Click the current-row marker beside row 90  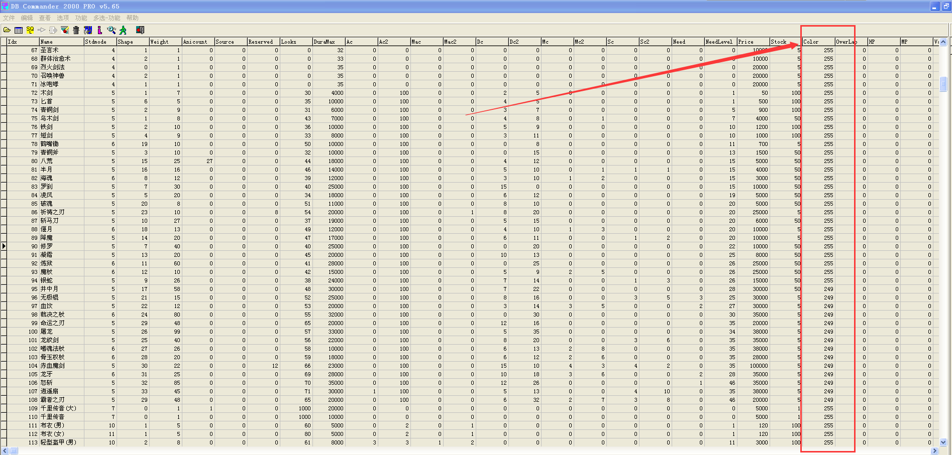pyautogui.click(x=4, y=246)
